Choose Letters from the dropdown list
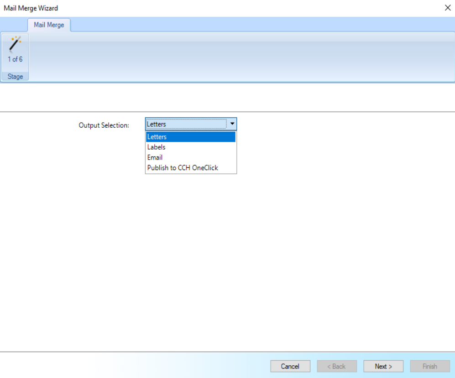455x378 pixels. [191, 137]
